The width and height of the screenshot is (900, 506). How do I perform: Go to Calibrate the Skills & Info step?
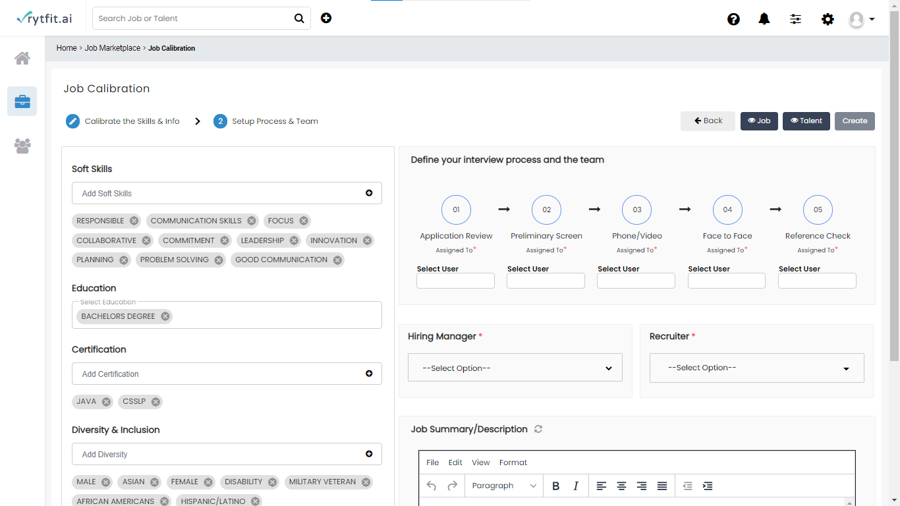[x=123, y=121]
